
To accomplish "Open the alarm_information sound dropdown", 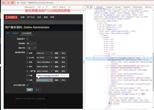I will (44, 62).
